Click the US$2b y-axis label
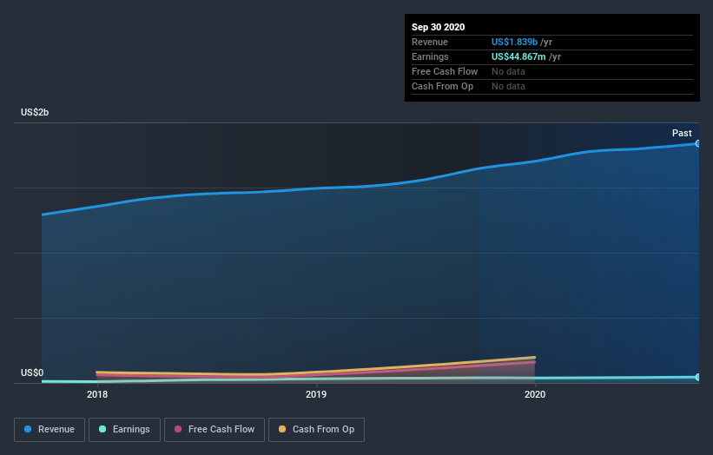This screenshot has width=713, height=455. pyautogui.click(x=35, y=112)
